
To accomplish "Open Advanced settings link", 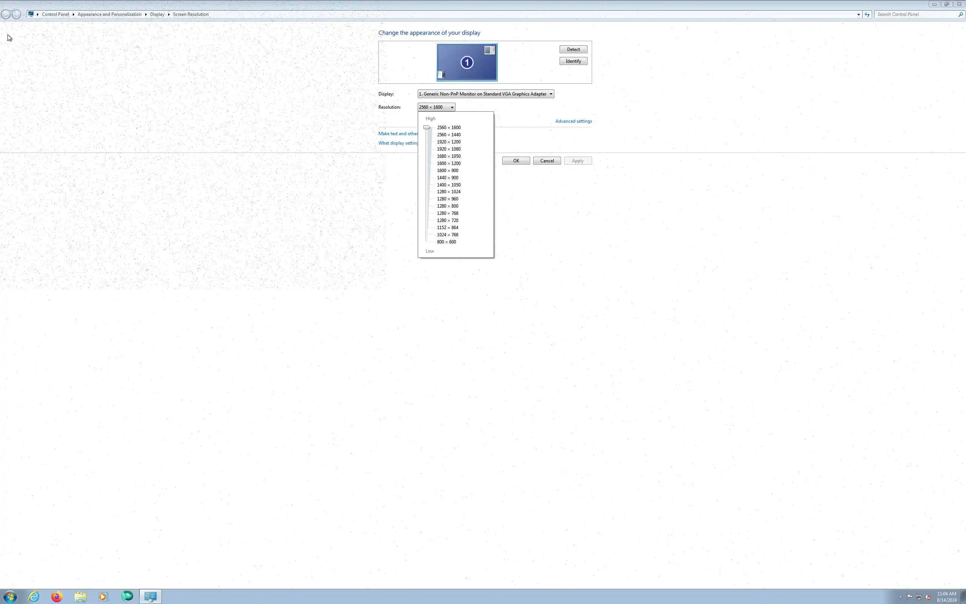I will pos(573,121).
